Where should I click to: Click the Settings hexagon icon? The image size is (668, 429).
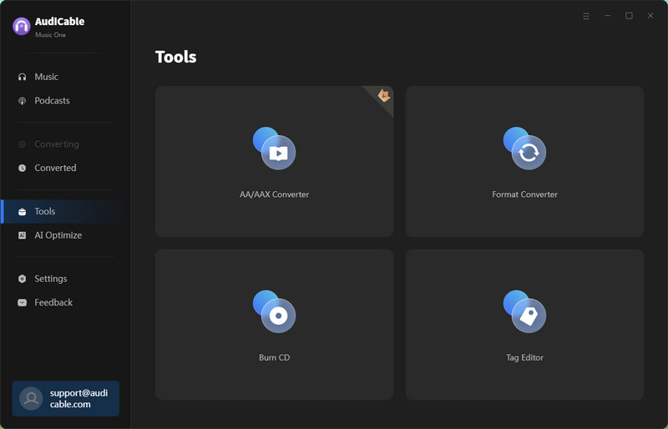[x=23, y=279]
